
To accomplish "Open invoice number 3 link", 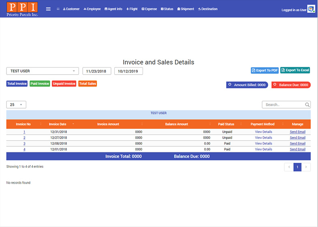I will 24,143.
